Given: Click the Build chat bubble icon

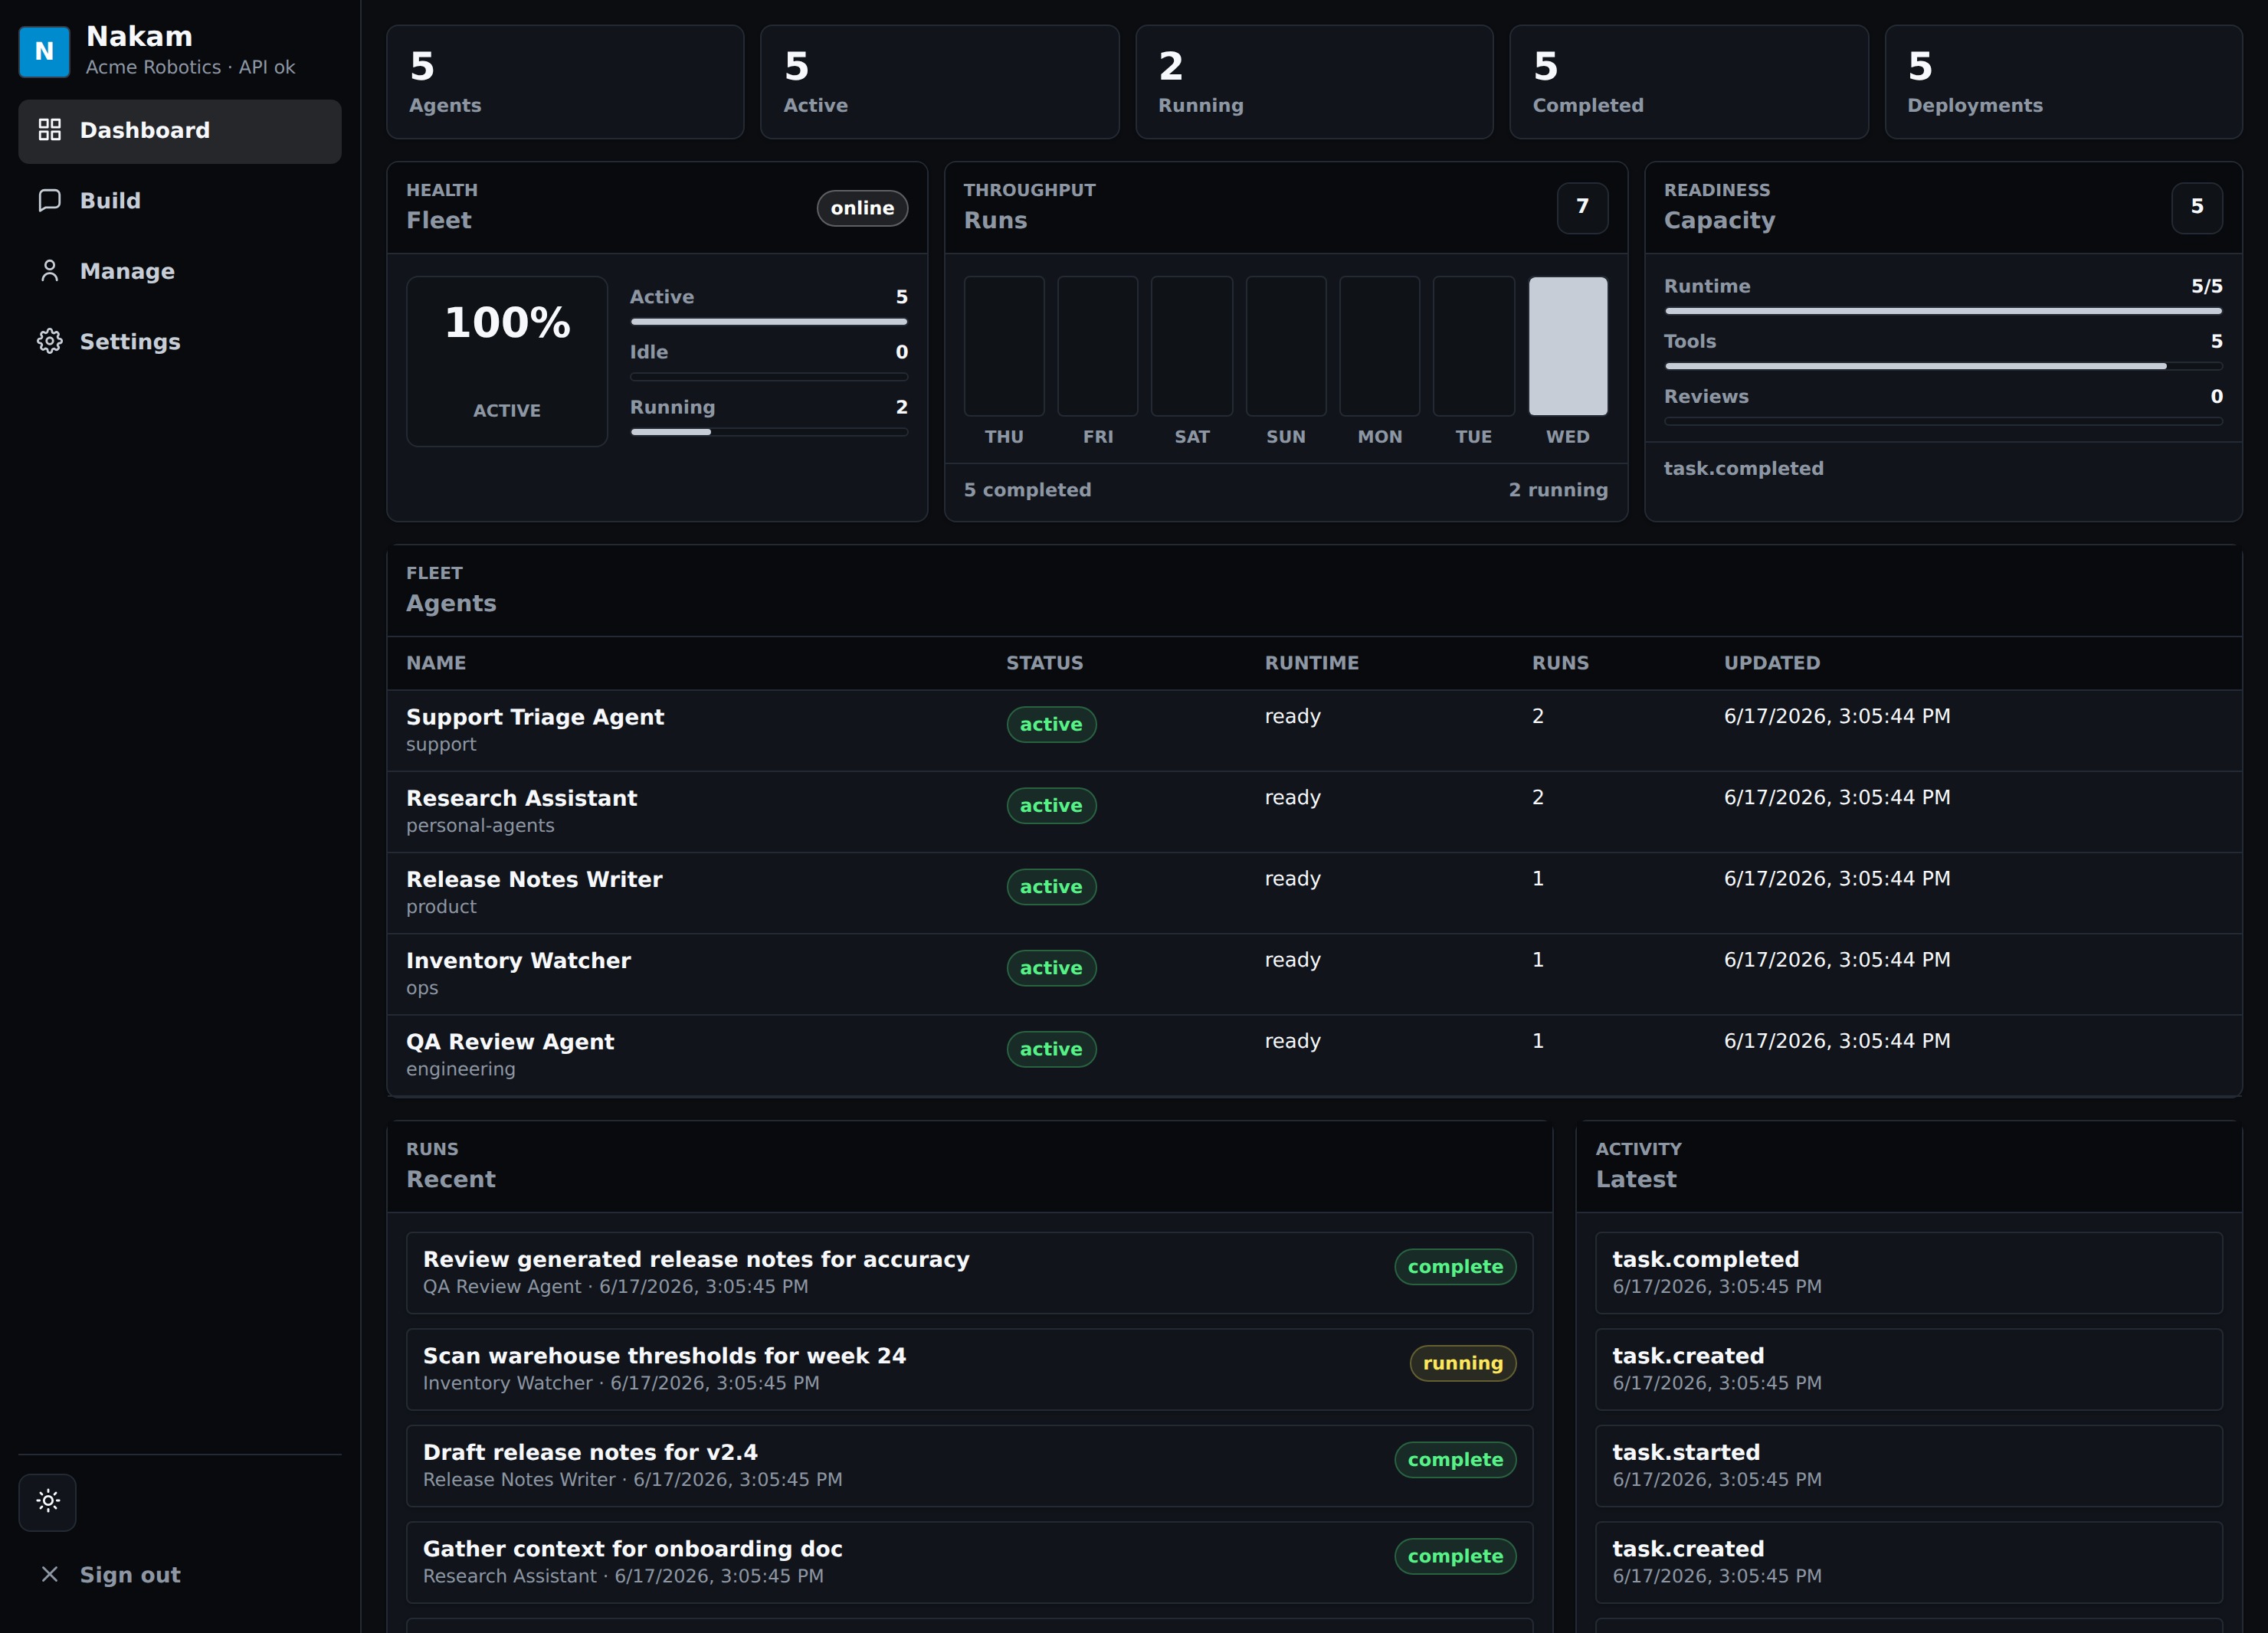Looking at the screenshot, I should point(49,200).
